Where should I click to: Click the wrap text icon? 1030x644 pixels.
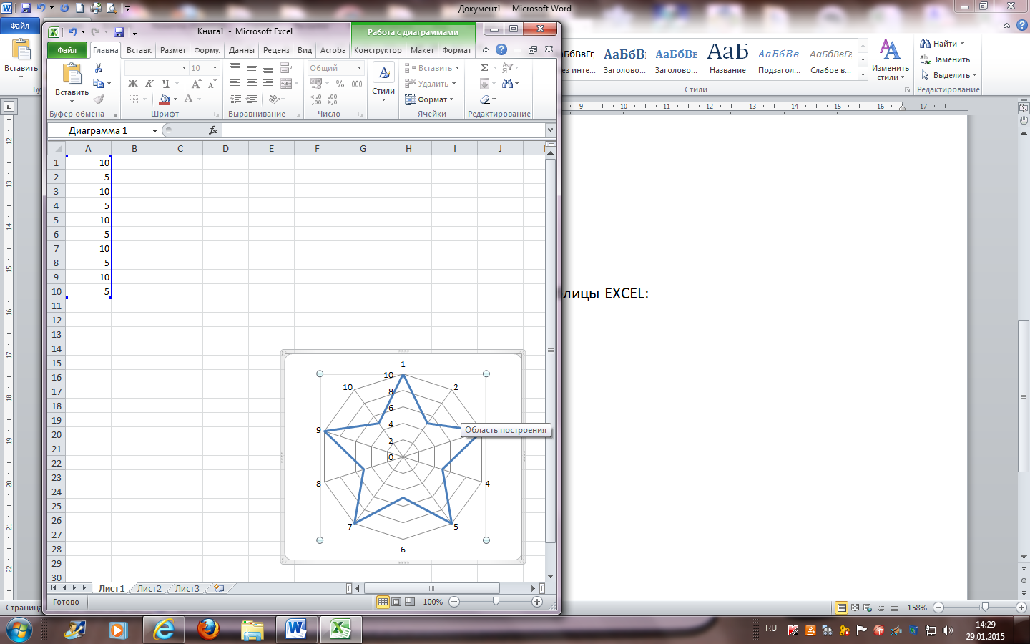point(286,68)
